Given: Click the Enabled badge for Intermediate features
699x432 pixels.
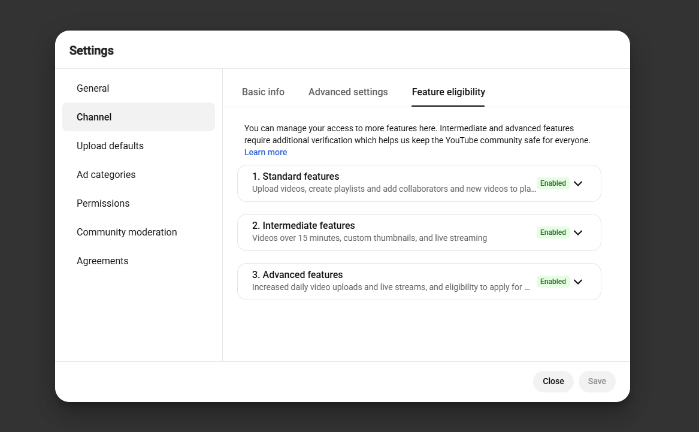Looking at the screenshot, I should pos(553,232).
